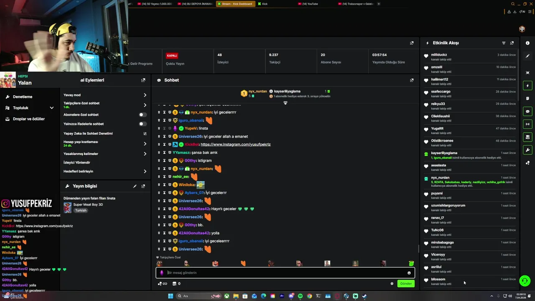Open the AI assistant icon in browser toolbar
Viewport: 535px width, 301px height.
(522, 12)
